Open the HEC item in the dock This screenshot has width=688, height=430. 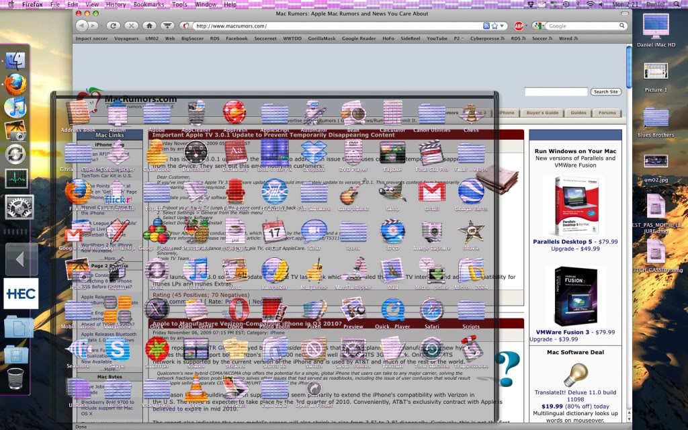point(21,294)
